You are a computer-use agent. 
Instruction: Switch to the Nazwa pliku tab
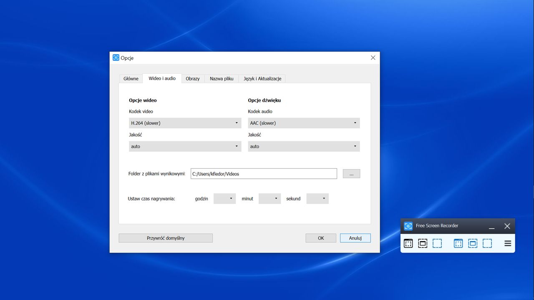click(222, 78)
